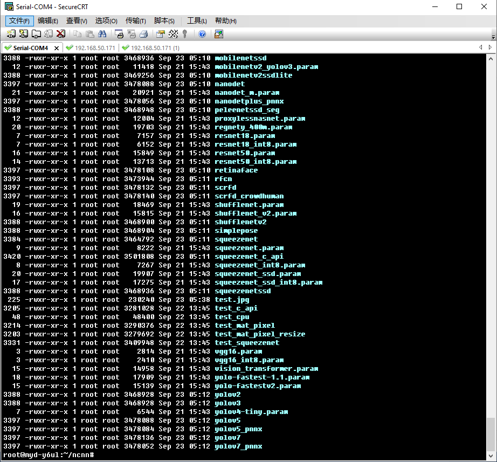This screenshot has height=462, width=497.
Task: Click the Connect in Tab icon
Action: point(36,34)
